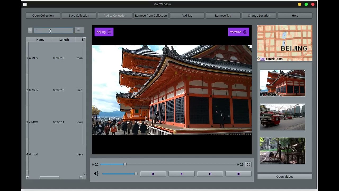This screenshot has height=191, width=339.
Task: Open the Help button
Action: 295,16
